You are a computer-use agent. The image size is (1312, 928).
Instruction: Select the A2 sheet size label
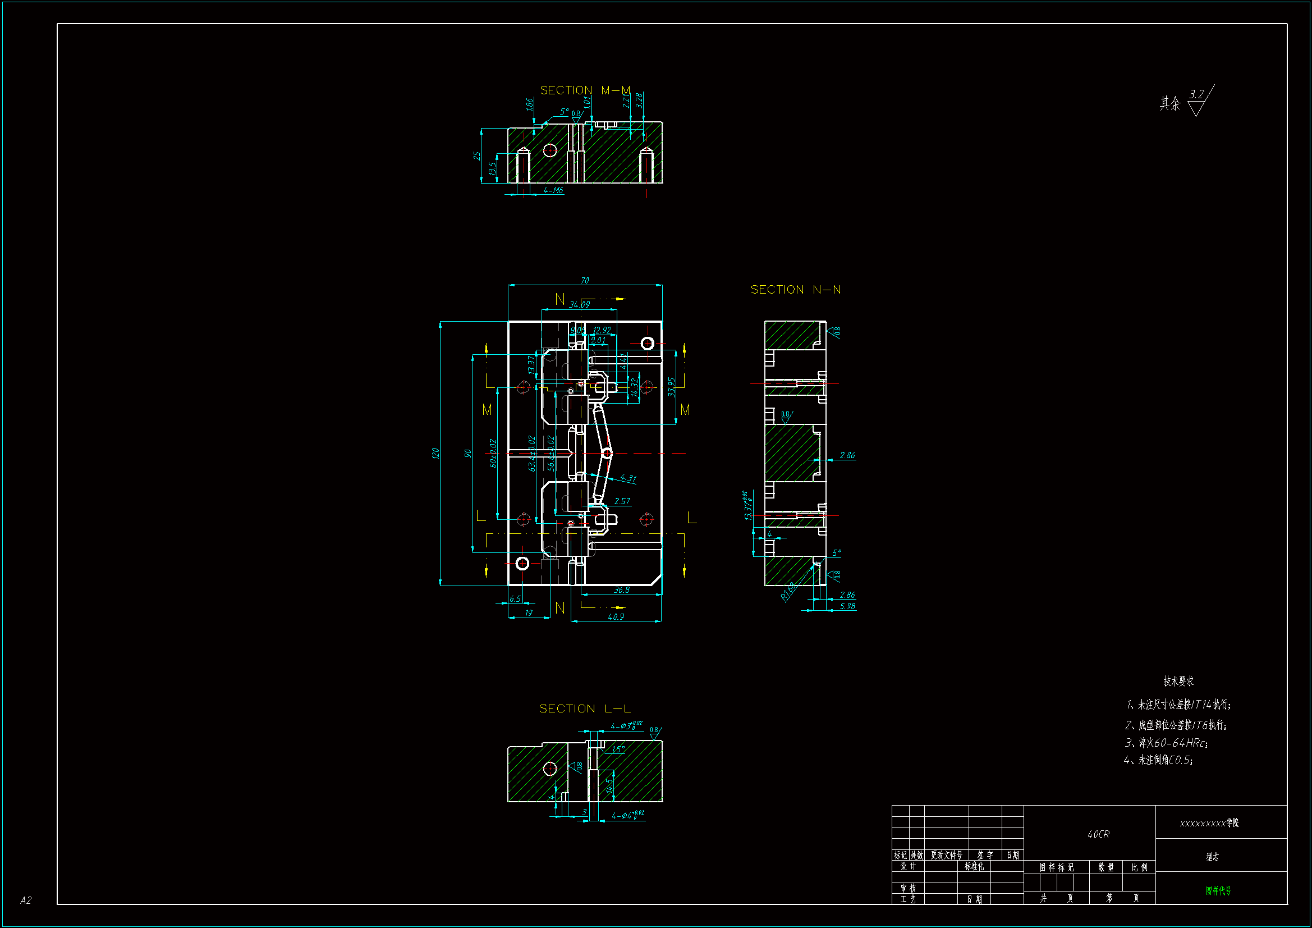pos(26,900)
